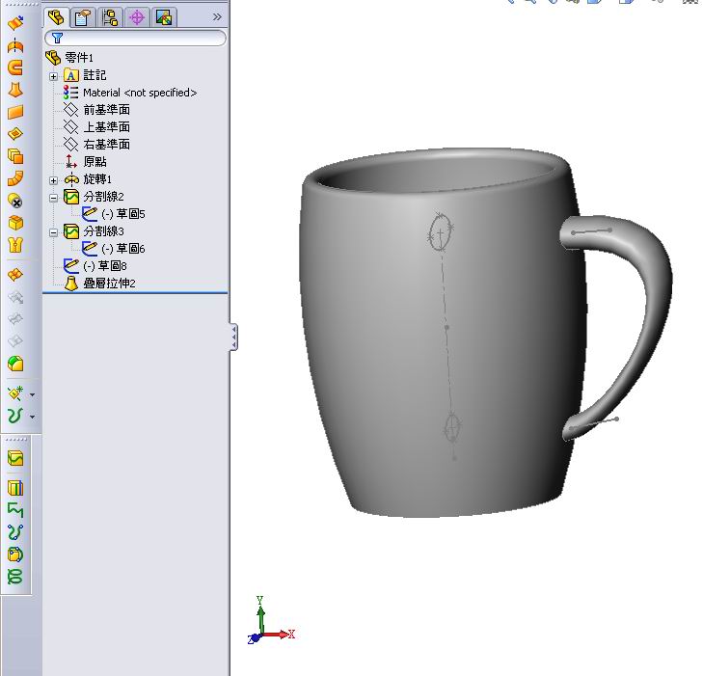This screenshot has width=703, height=676.
Task: Select the Helix and Spiral tool
Action: (15, 577)
